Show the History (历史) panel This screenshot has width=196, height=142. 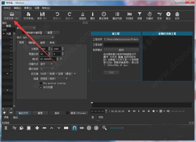click(x=160, y=16)
